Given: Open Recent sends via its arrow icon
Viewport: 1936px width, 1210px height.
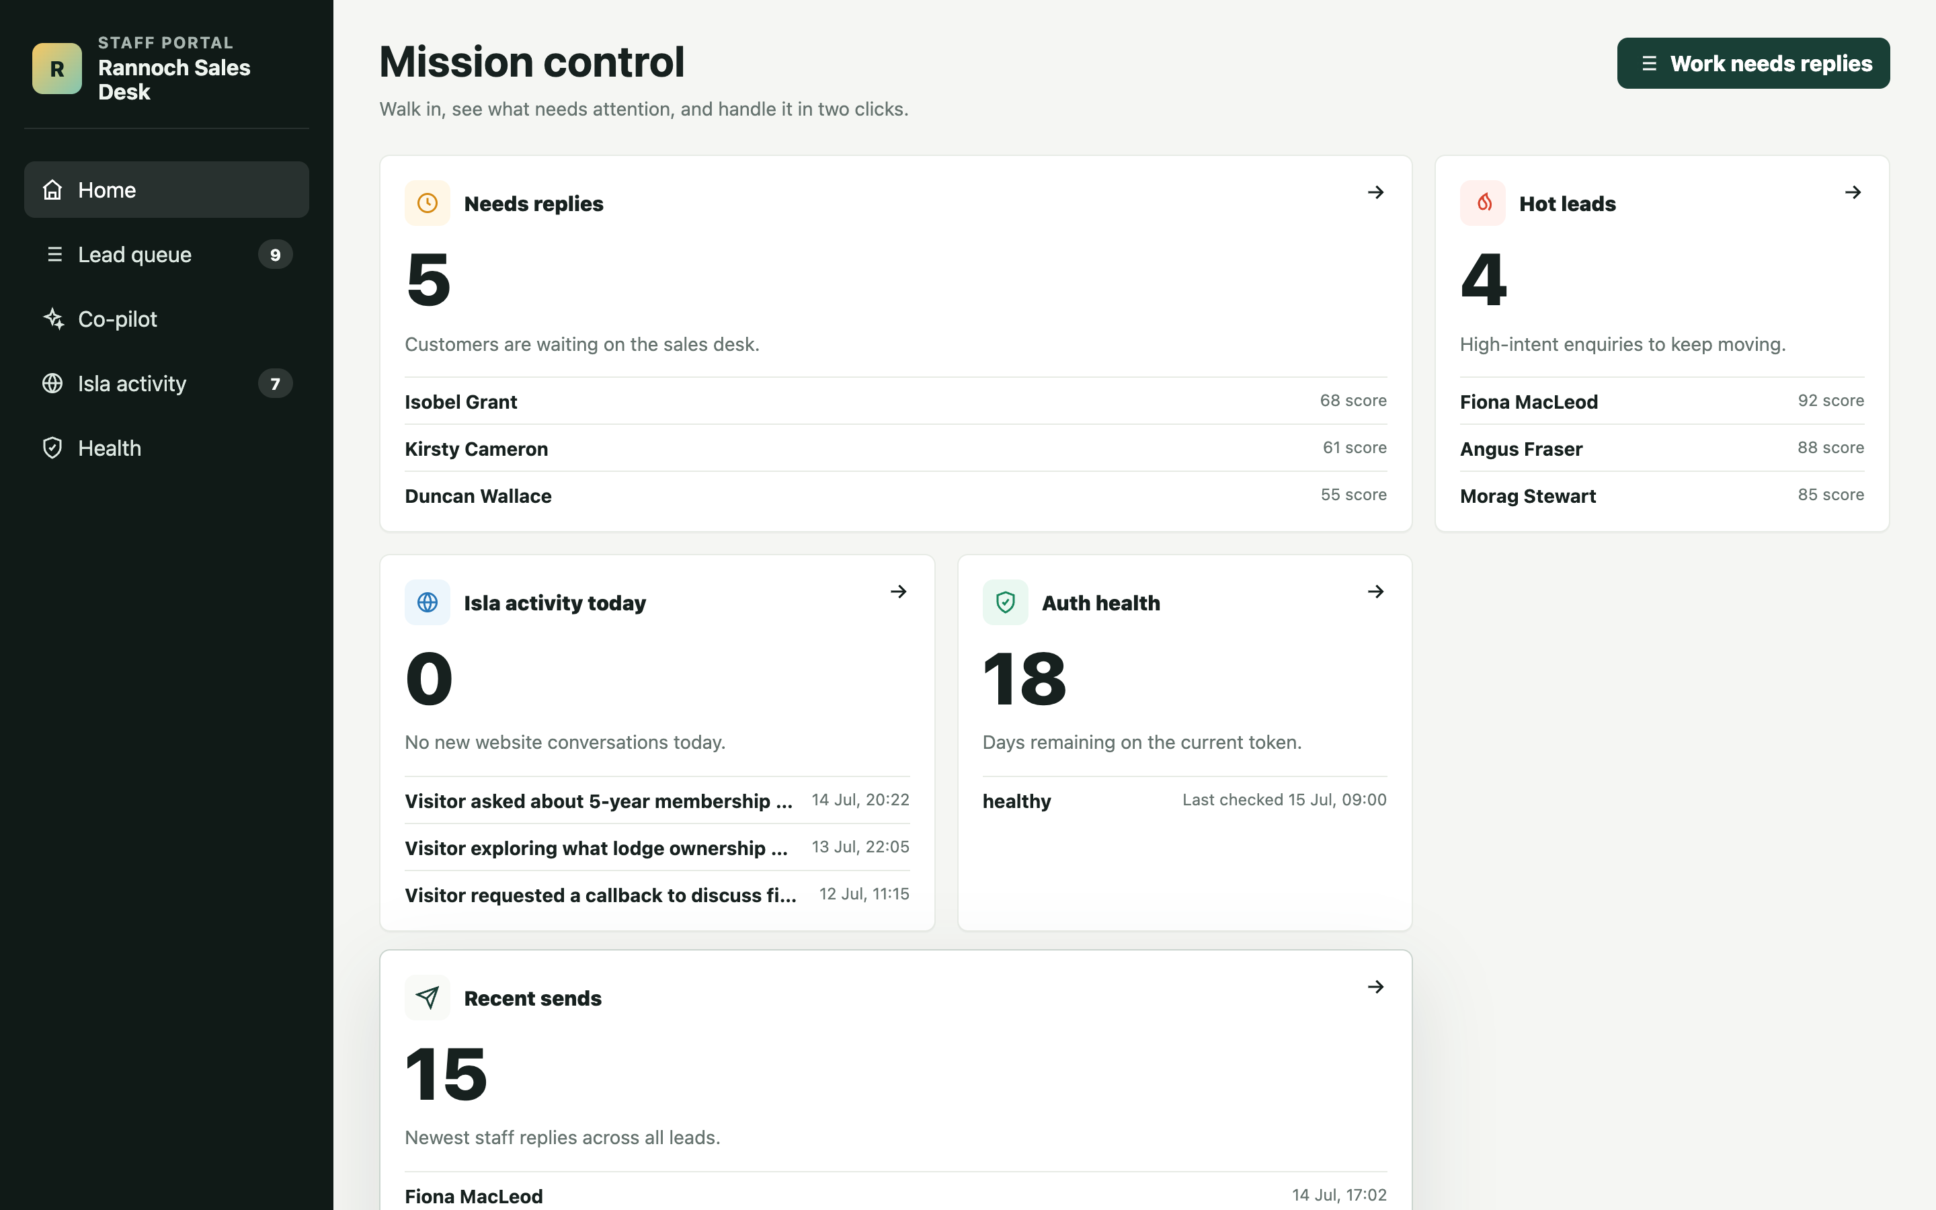Looking at the screenshot, I should point(1375,987).
